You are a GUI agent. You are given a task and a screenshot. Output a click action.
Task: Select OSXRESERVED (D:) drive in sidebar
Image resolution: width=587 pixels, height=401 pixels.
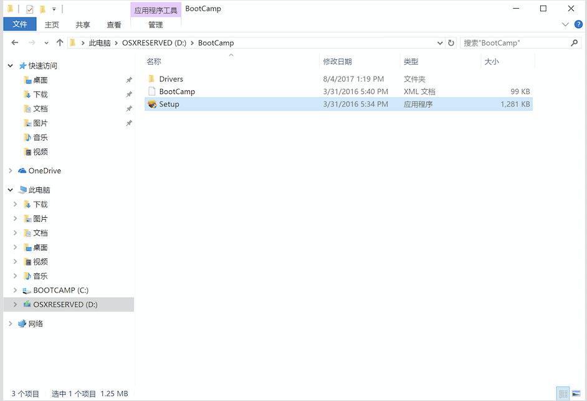pos(65,304)
